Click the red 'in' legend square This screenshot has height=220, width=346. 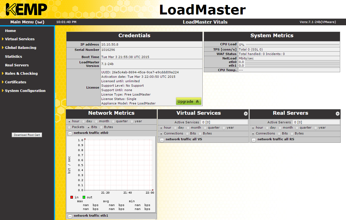(x=72, y=197)
